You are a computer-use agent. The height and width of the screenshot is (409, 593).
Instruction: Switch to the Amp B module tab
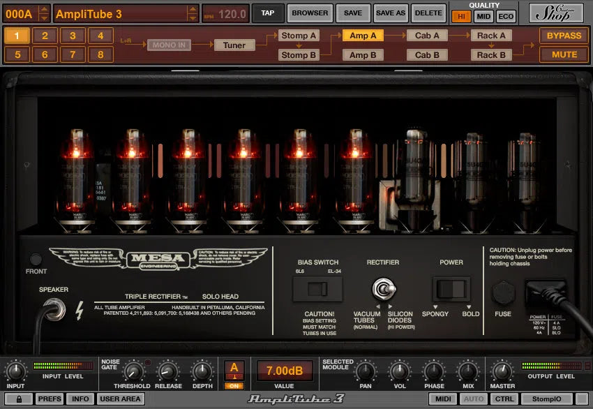(x=363, y=54)
